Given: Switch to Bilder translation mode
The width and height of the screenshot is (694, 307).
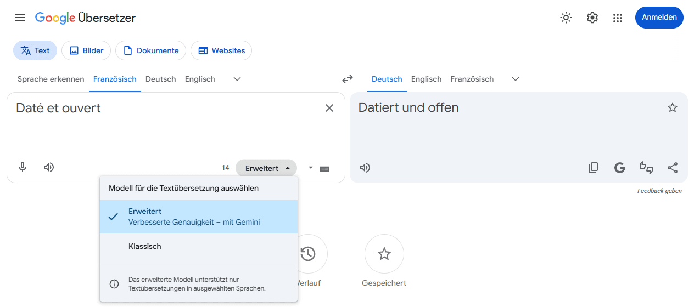Looking at the screenshot, I should click(86, 50).
